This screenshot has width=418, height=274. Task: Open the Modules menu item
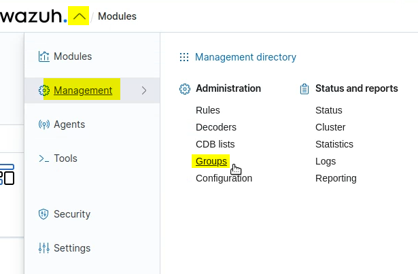[x=73, y=56]
